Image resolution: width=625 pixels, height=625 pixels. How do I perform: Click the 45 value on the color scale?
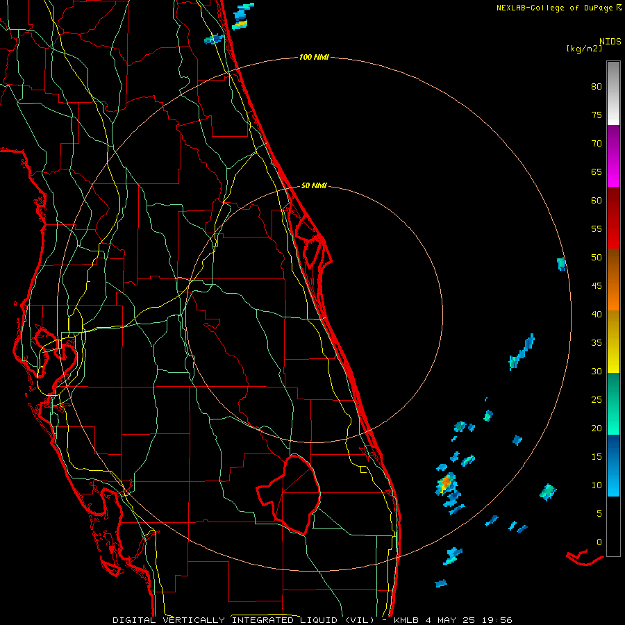(x=597, y=286)
